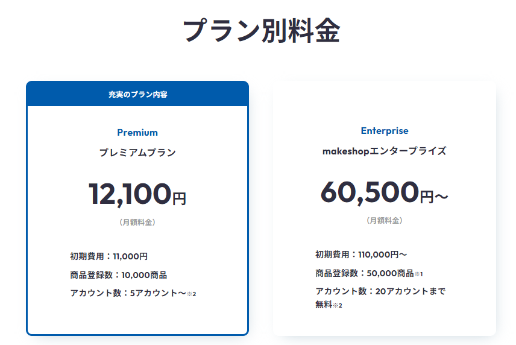The width and height of the screenshot is (516, 345).
Task: Click Enterprise 初期費用：110,000円〜 text
Action: (x=361, y=255)
